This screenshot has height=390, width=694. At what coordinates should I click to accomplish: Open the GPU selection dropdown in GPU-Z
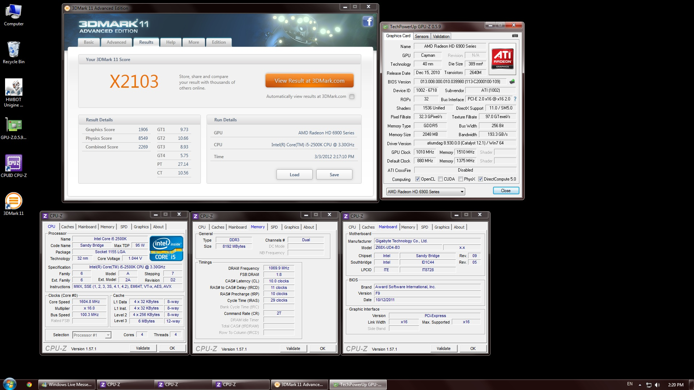tap(425, 192)
